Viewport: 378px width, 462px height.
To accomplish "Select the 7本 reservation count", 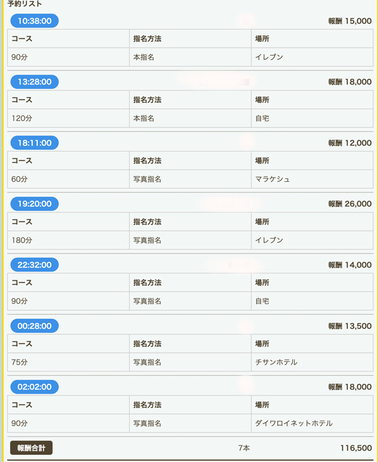I will [x=244, y=448].
